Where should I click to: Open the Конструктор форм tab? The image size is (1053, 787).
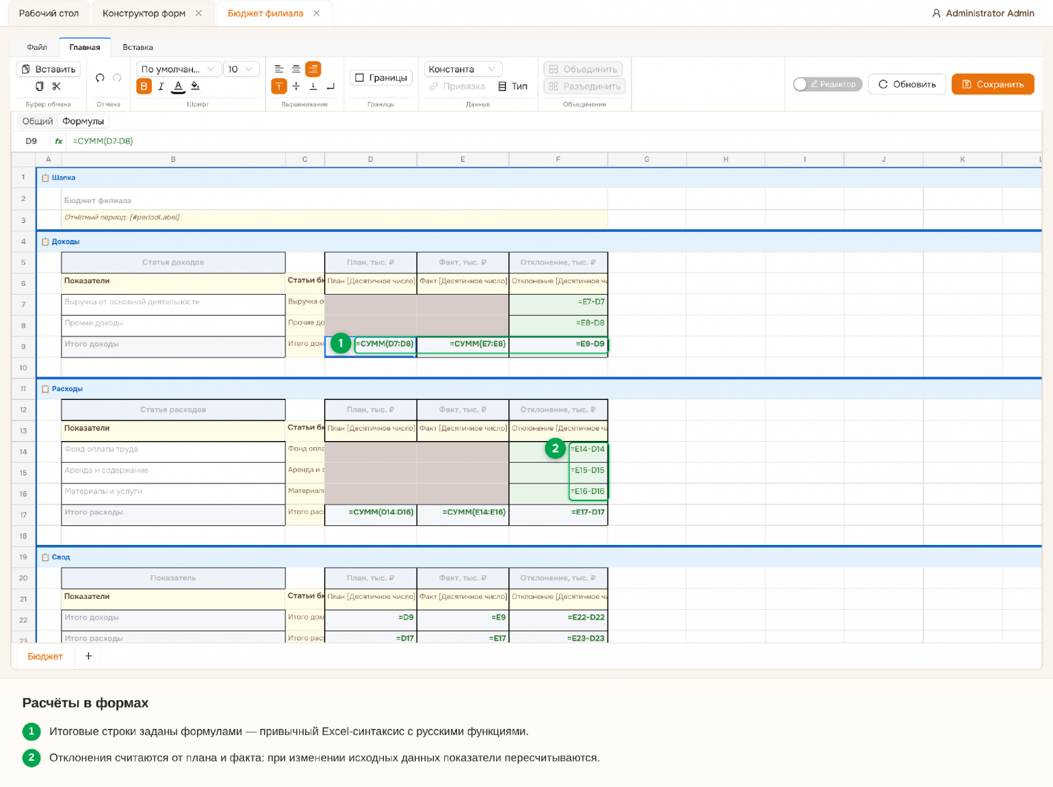pos(144,13)
